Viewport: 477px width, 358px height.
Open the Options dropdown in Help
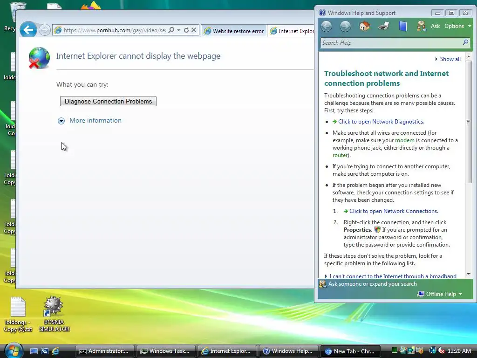pyautogui.click(x=457, y=26)
